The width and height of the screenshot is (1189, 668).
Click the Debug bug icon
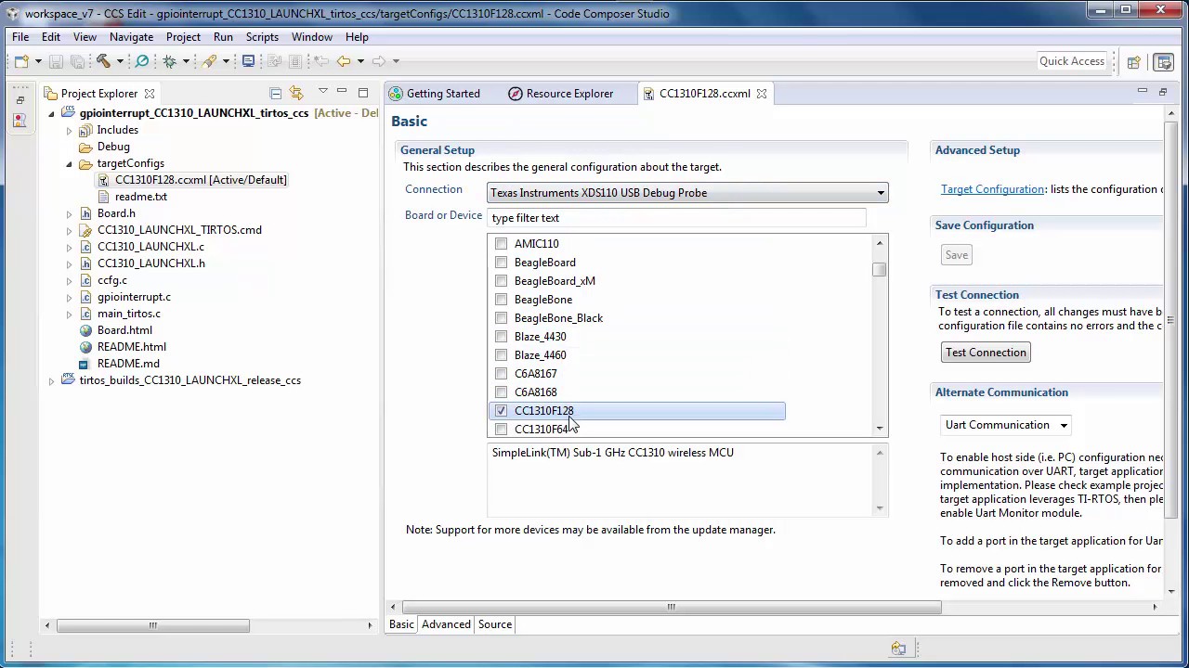pyautogui.click(x=170, y=61)
